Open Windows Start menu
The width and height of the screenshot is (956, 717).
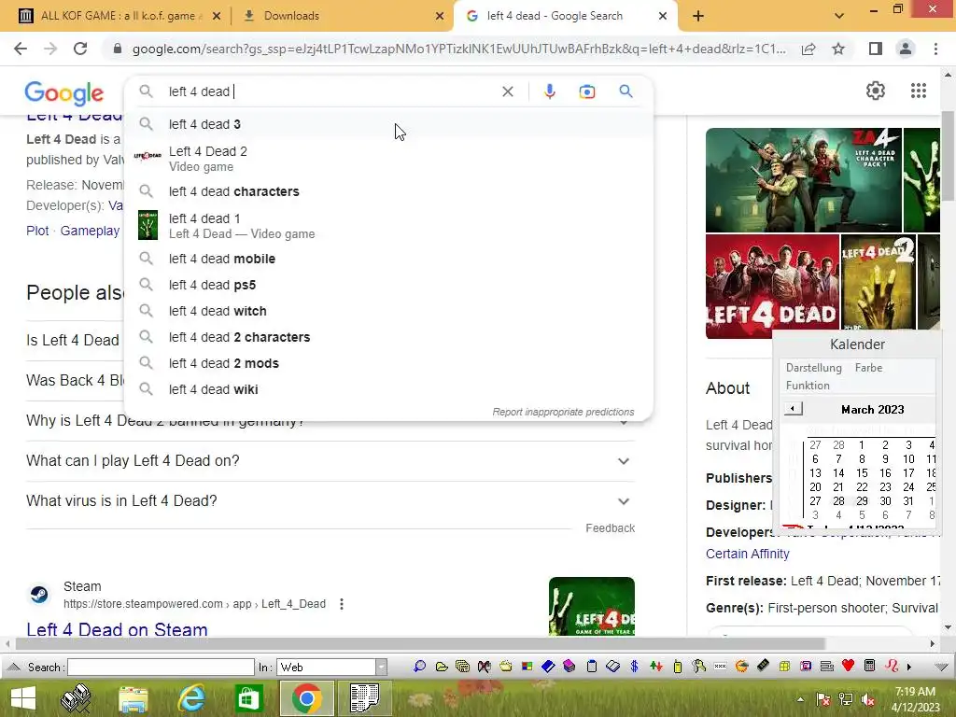click(23, 698)
